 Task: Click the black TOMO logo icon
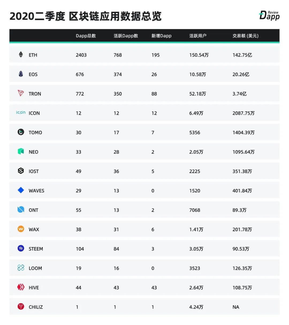coord(21,132)
